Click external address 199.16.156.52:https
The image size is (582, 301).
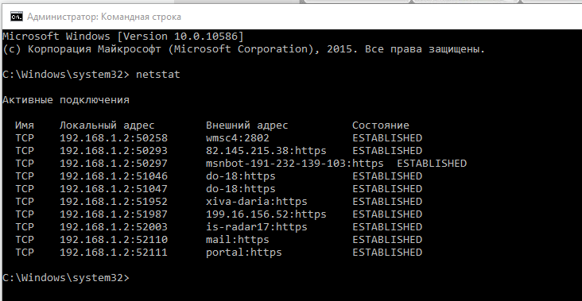[266, 214]
